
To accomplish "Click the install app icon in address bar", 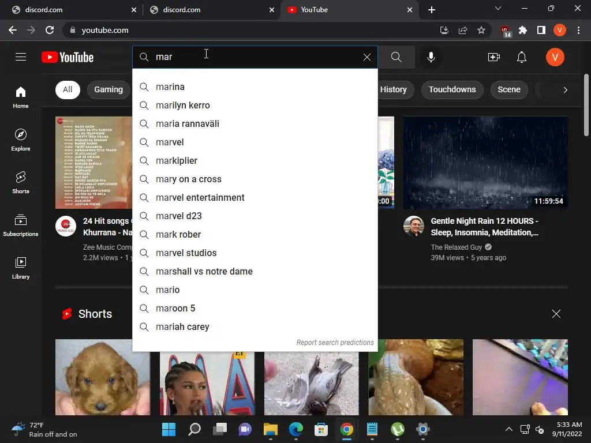I will point(444,30).
